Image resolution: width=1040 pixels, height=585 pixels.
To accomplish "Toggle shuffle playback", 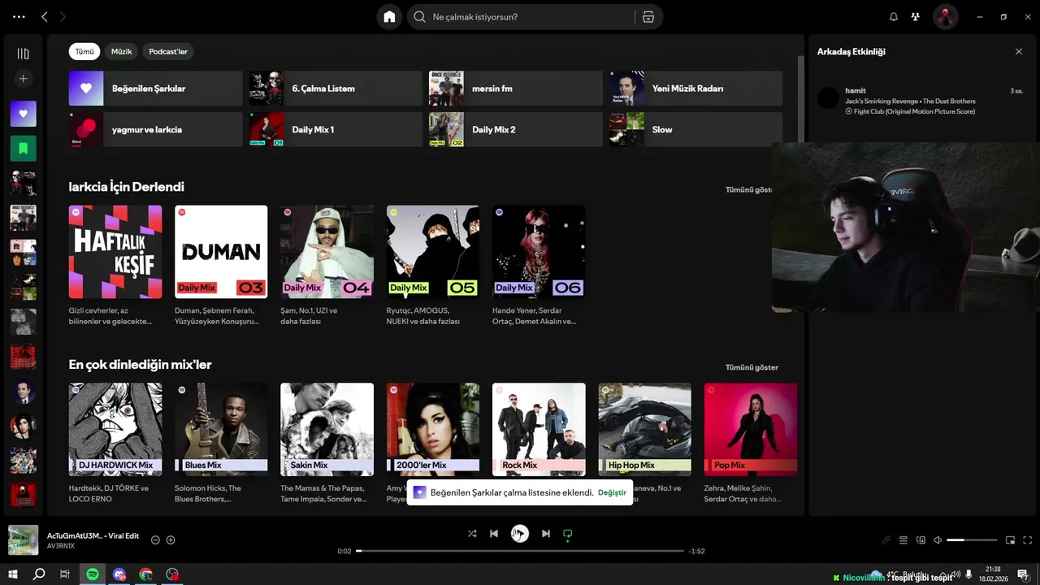I will click(x=472, y=534).
